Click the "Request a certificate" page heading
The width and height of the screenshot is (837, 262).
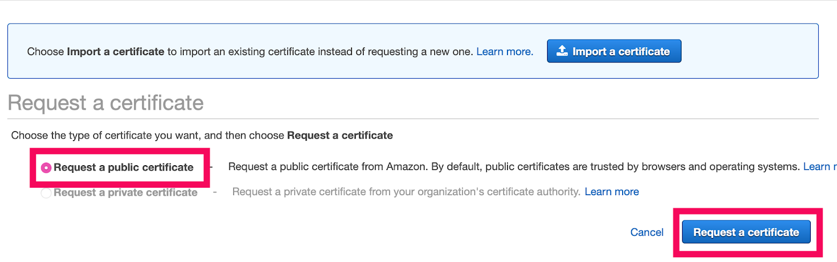tap(106, 103)
